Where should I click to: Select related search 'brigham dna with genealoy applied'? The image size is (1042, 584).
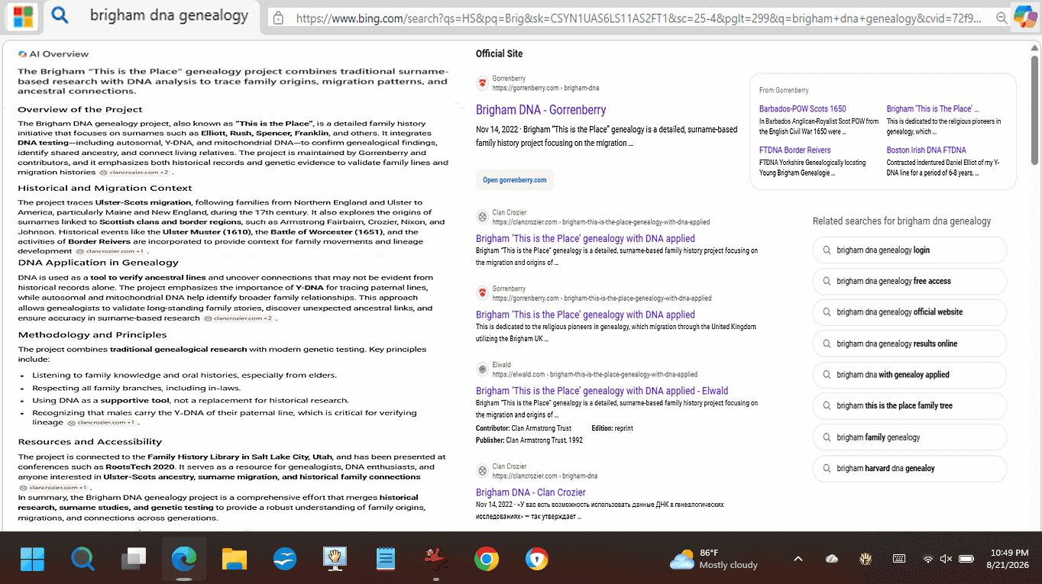[x=910, y=375]
